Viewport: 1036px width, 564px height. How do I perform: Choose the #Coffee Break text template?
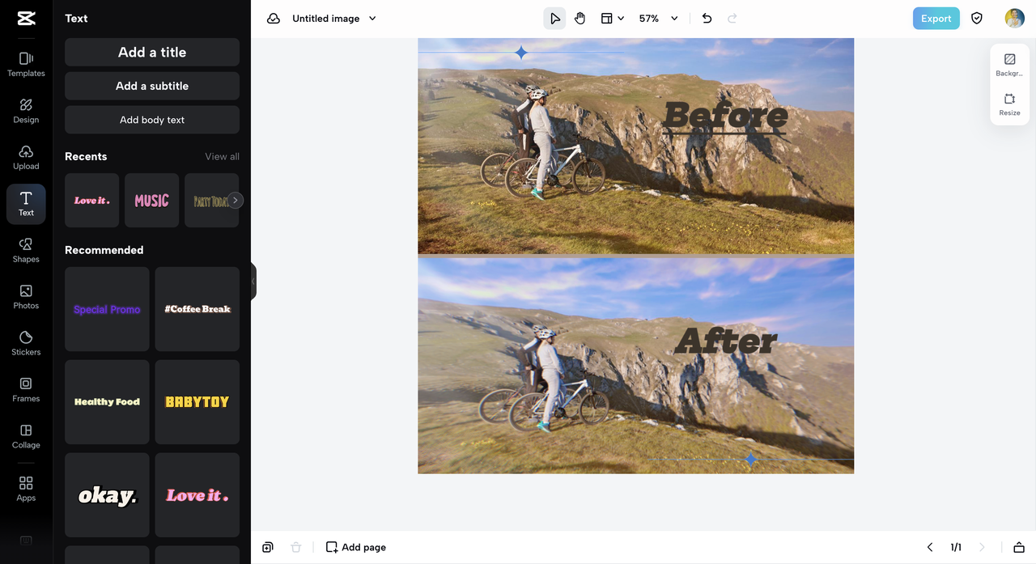[x=197, y=309]
